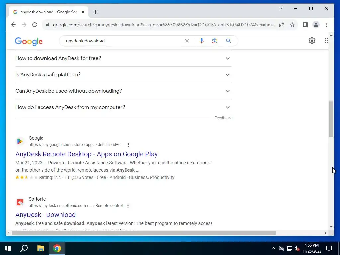Click the vertical scrollbar thumb
Viewport: 340px width, 255px height.
(331, 119)
